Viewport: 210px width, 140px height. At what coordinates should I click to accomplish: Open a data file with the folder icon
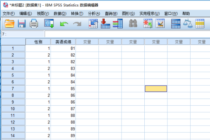9,24
